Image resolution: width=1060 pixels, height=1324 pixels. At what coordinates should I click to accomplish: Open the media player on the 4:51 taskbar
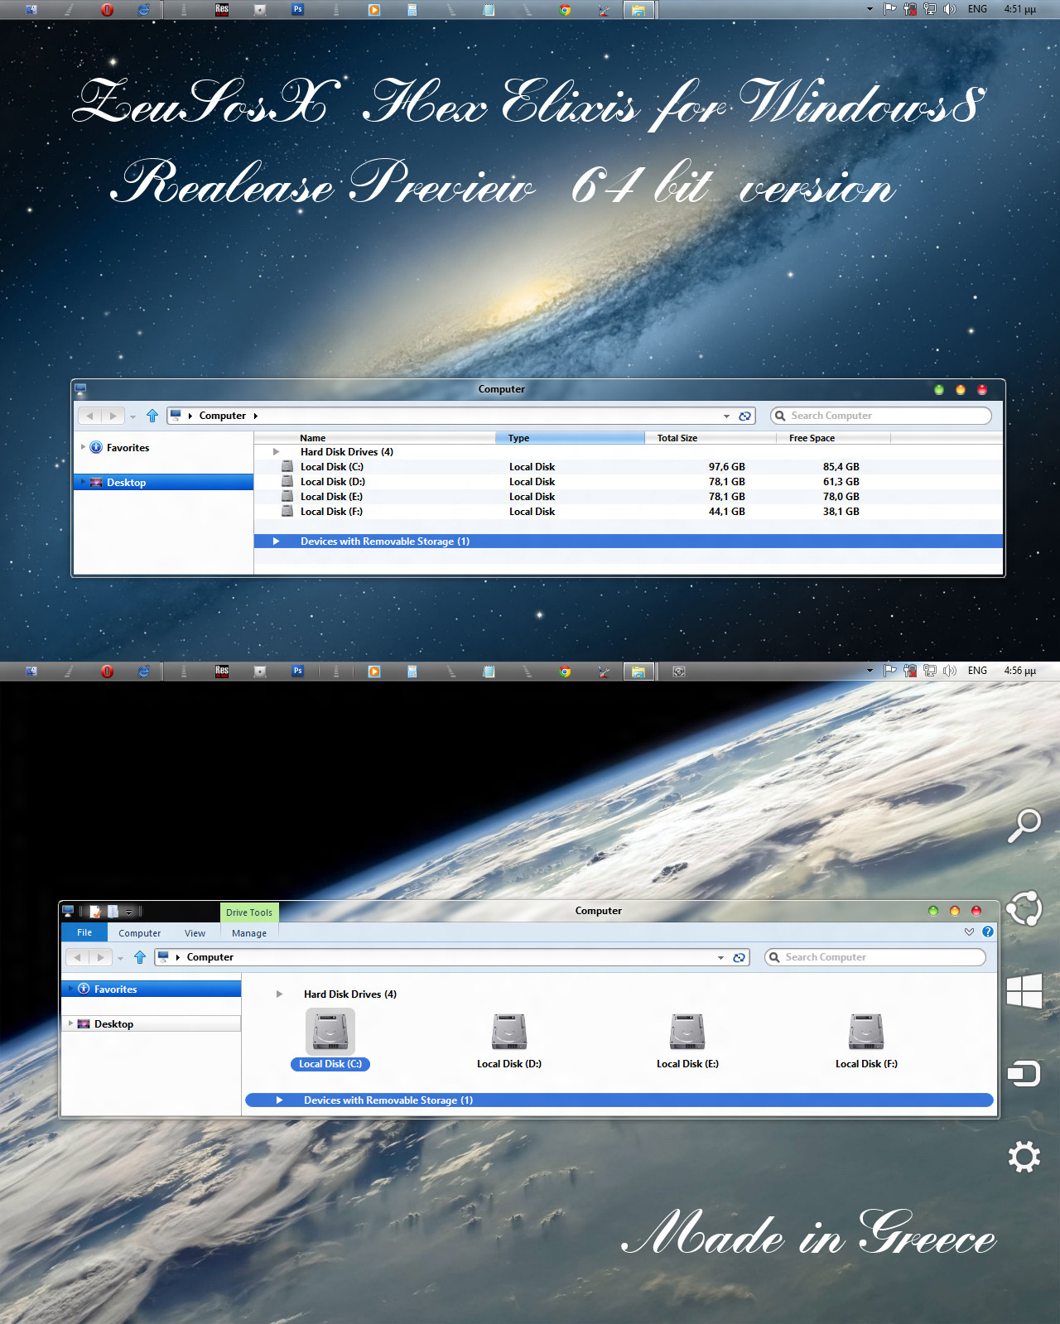pos(374,10)
